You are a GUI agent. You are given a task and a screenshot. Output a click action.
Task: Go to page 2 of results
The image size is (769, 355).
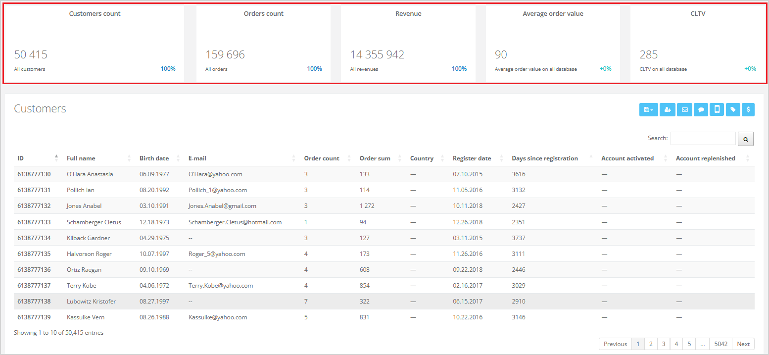[x=651, y=344]
